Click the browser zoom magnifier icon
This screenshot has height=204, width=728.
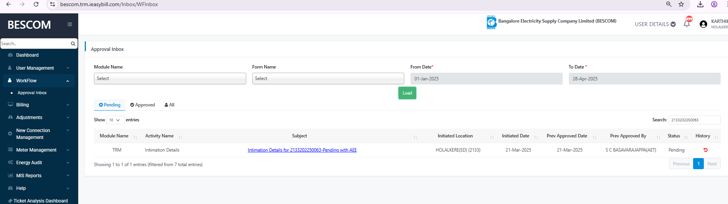pos(669,4)
